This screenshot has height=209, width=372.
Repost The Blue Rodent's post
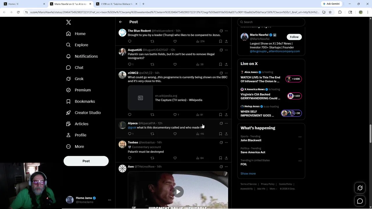coord(152,41)
